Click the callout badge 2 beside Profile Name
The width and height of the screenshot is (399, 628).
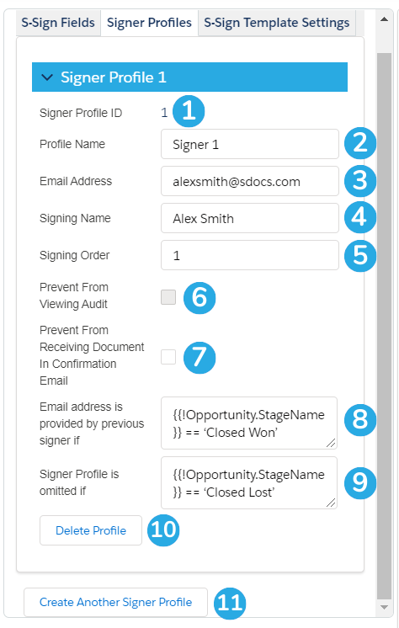tap(360, 142)
